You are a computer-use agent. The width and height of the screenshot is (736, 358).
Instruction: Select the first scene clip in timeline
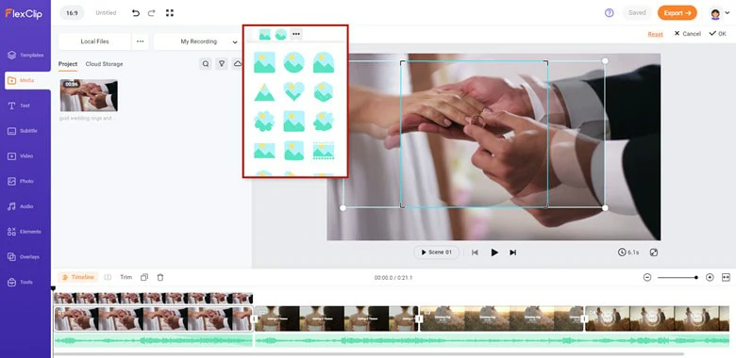(x=154, y=319)
